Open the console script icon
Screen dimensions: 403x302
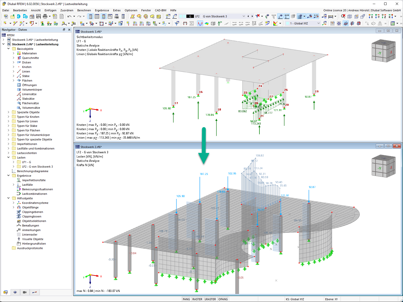pos(110,16)
